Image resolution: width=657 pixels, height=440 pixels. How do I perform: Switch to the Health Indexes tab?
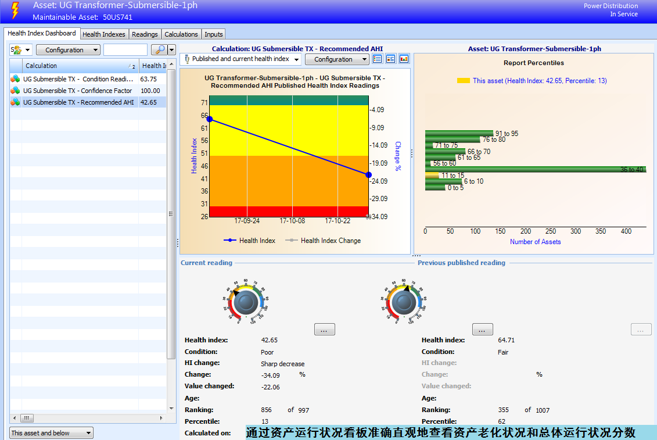[x=103, y=34]
